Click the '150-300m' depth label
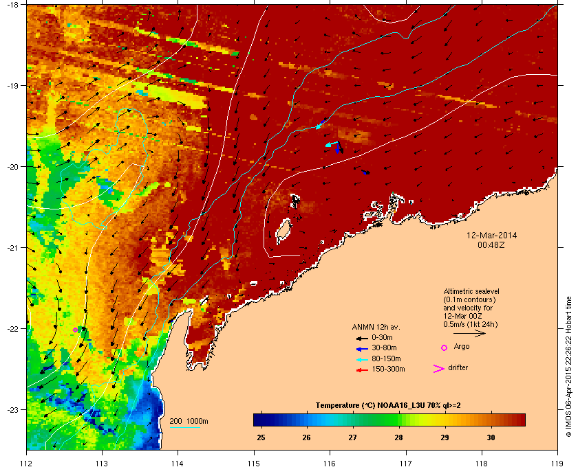Viewport: 578px width, 467px height. (x=388, y=369)
